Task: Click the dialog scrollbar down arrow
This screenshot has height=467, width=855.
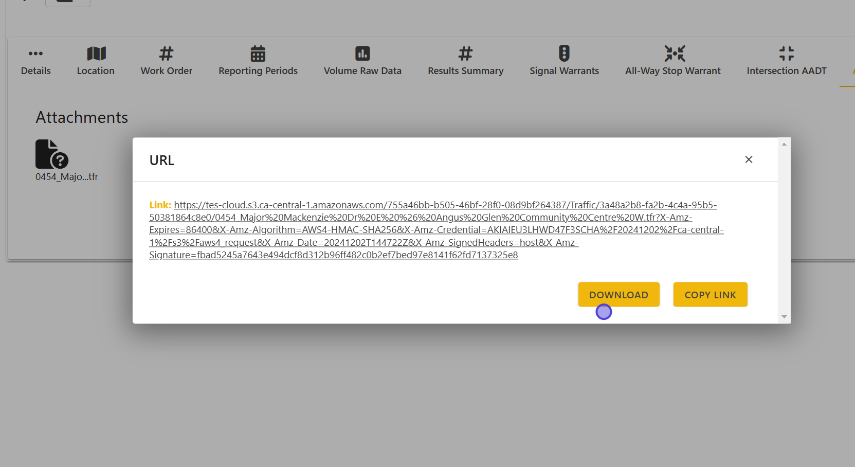Action: pyautogui.click(x=784, y=317)
